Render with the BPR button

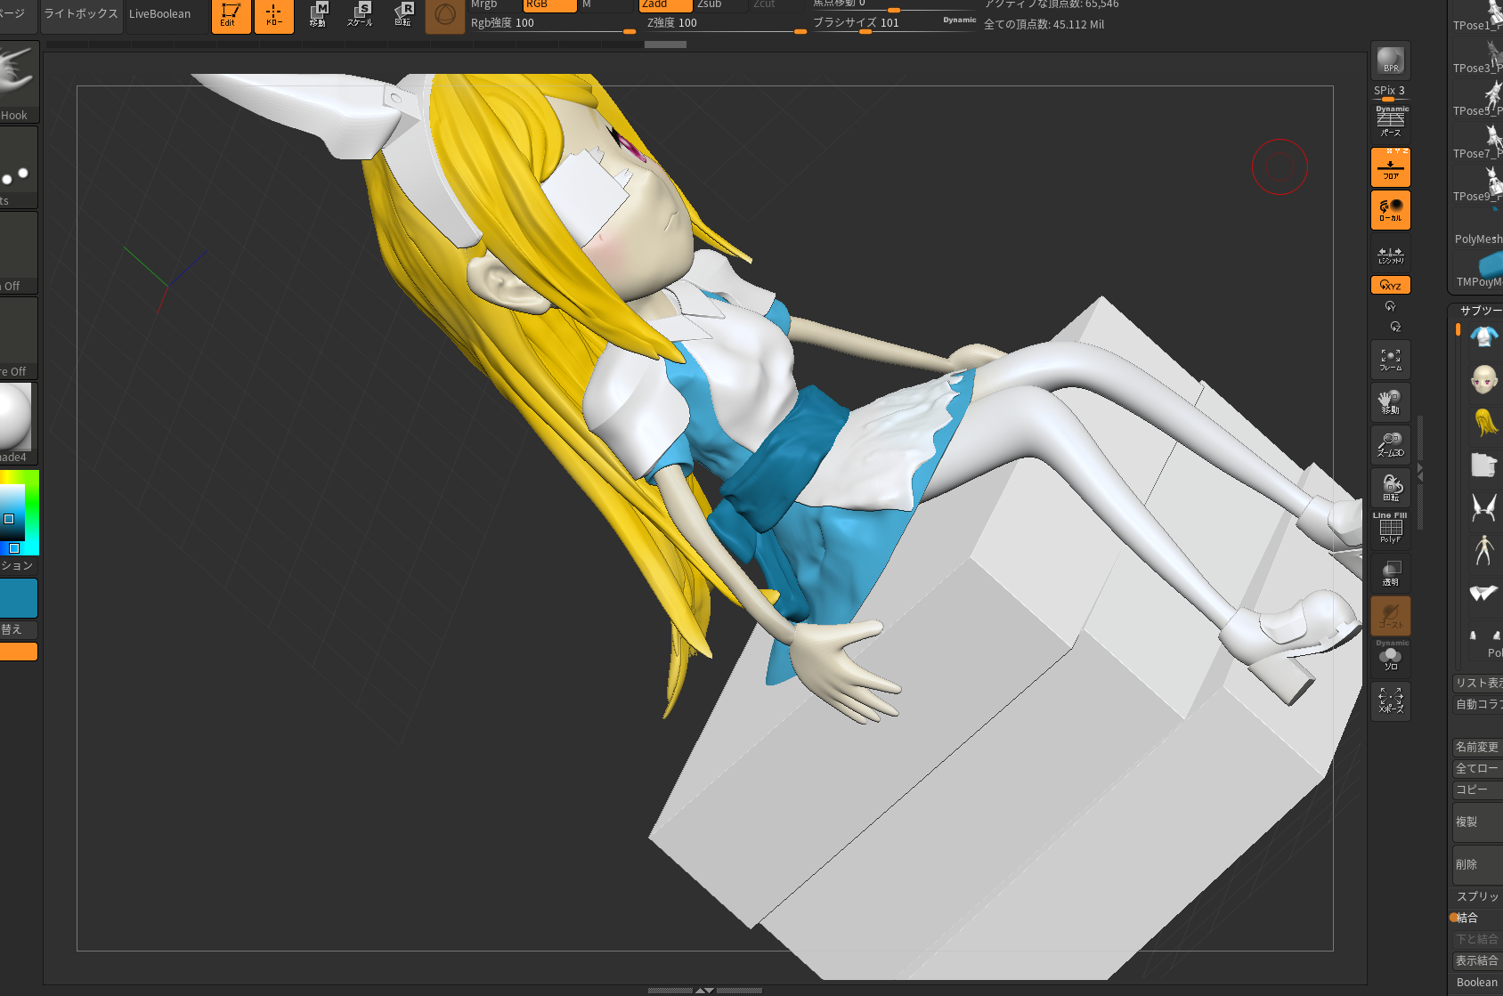[1390, 61]
